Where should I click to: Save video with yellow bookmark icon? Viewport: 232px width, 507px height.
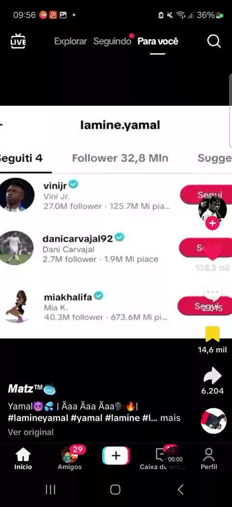tap(212, 334)
